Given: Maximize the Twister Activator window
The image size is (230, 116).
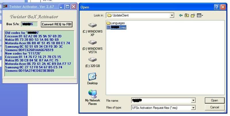Looking at the screenshot, I should 67,7.
